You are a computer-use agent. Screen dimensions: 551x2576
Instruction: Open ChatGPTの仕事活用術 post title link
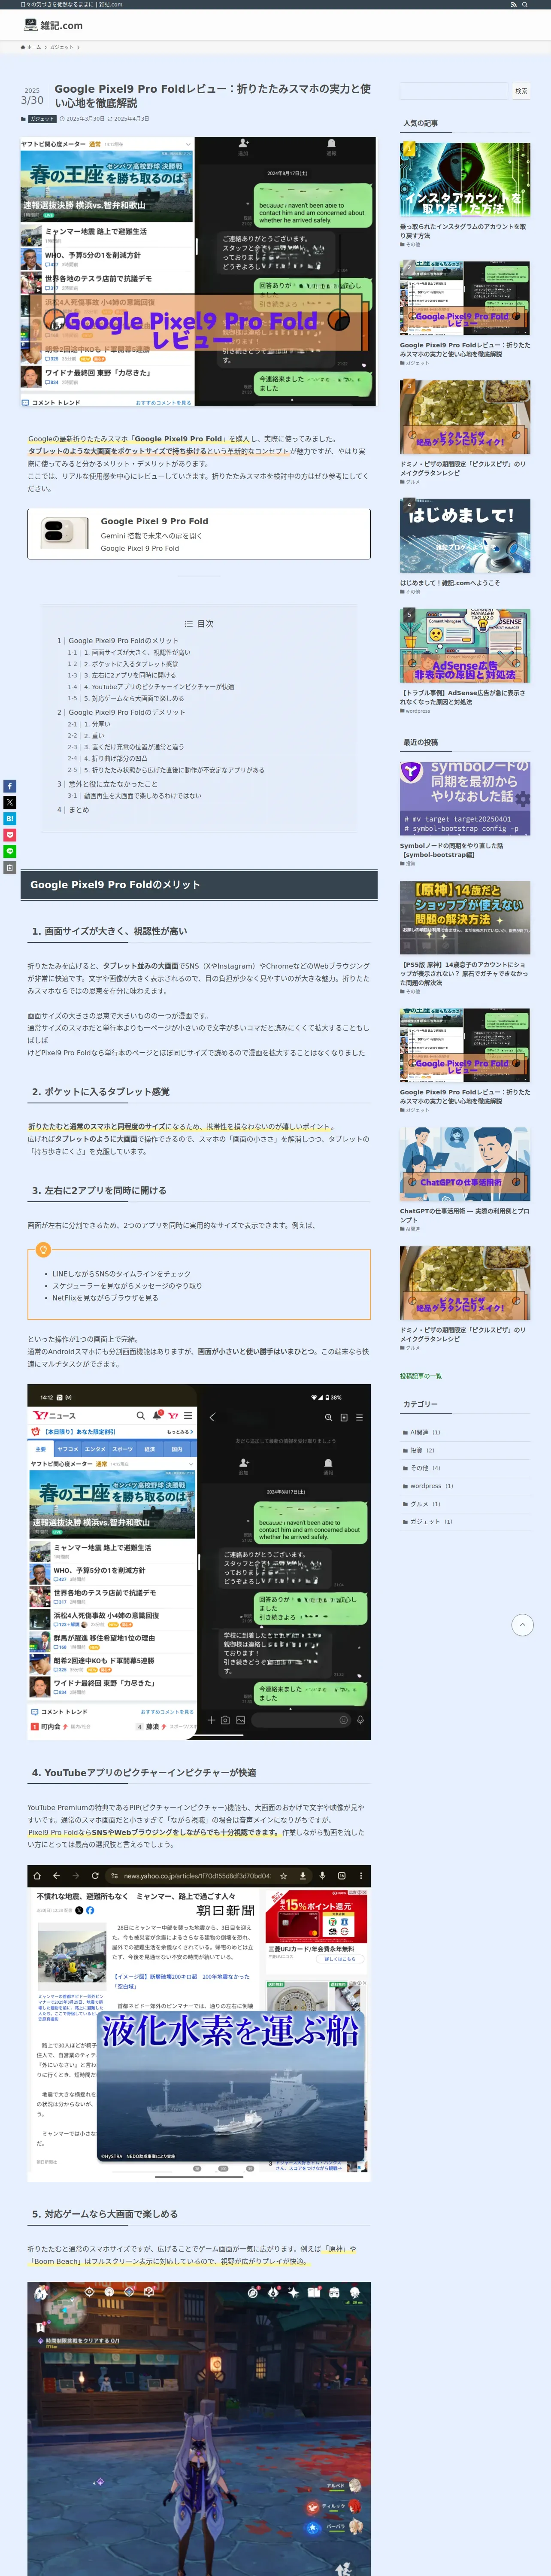465,1215
